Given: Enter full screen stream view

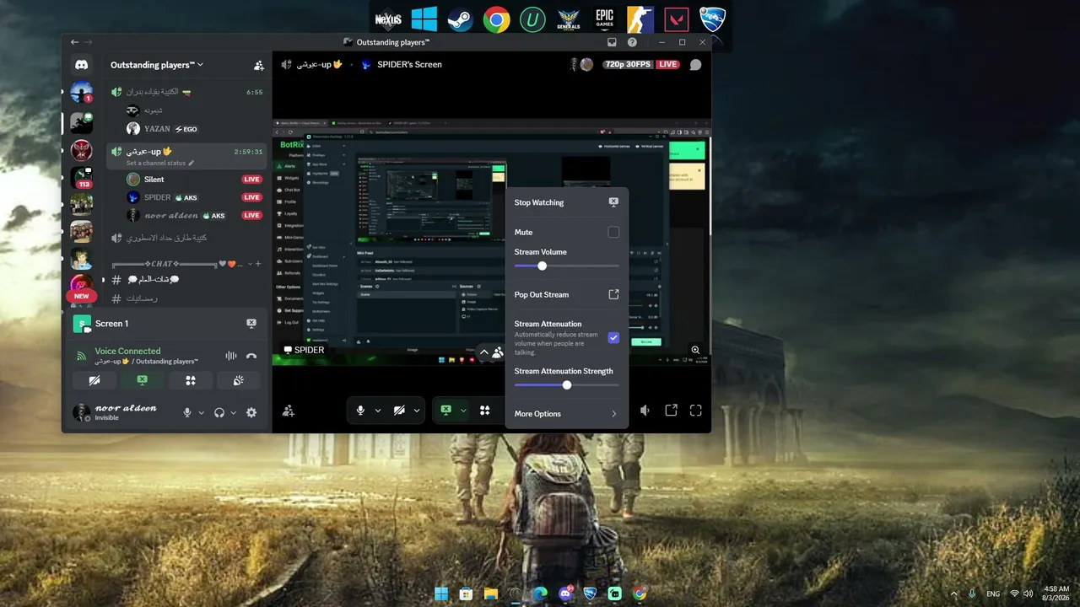Looking at the screenshot, I should pyautogui.click(x=696, y=411).
